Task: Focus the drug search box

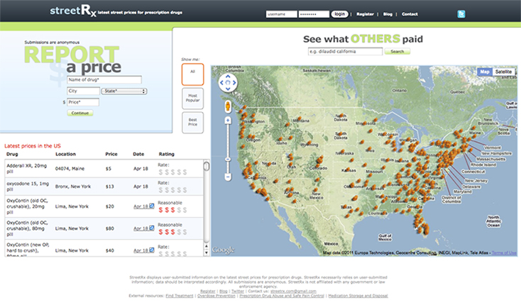Action: pyautogui.click(x=345, y=52)
